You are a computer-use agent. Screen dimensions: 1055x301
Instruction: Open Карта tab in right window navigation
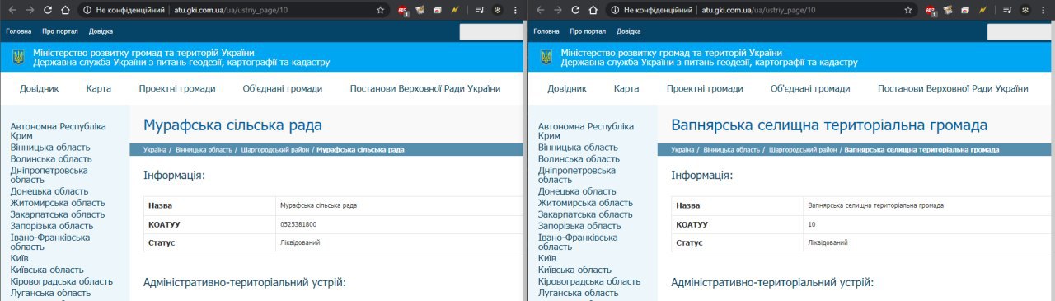click(x=626, y=89)
